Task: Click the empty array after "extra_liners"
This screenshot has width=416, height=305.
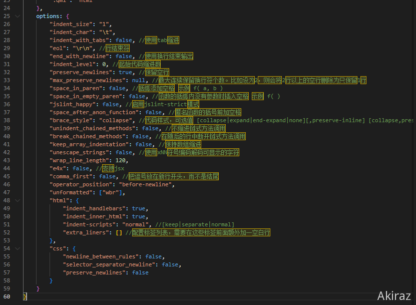Action: 119,232
